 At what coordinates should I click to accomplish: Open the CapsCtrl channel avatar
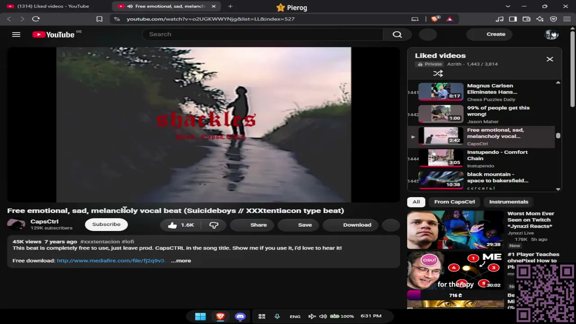[16, 224]
